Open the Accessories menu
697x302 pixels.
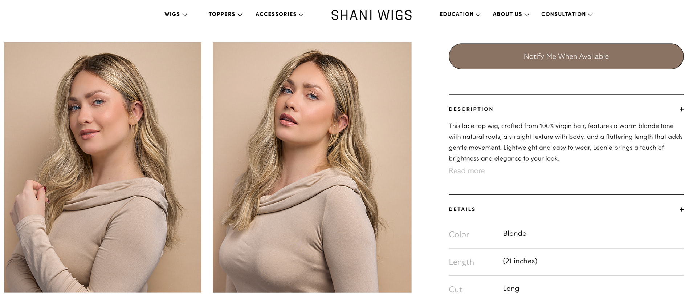(279, 14)
